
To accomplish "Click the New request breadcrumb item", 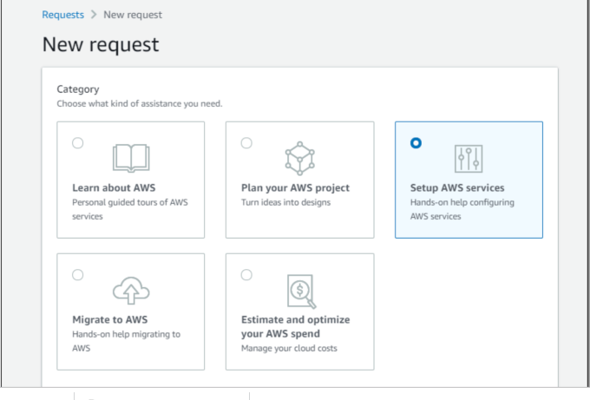I will (x=133, y=15).
